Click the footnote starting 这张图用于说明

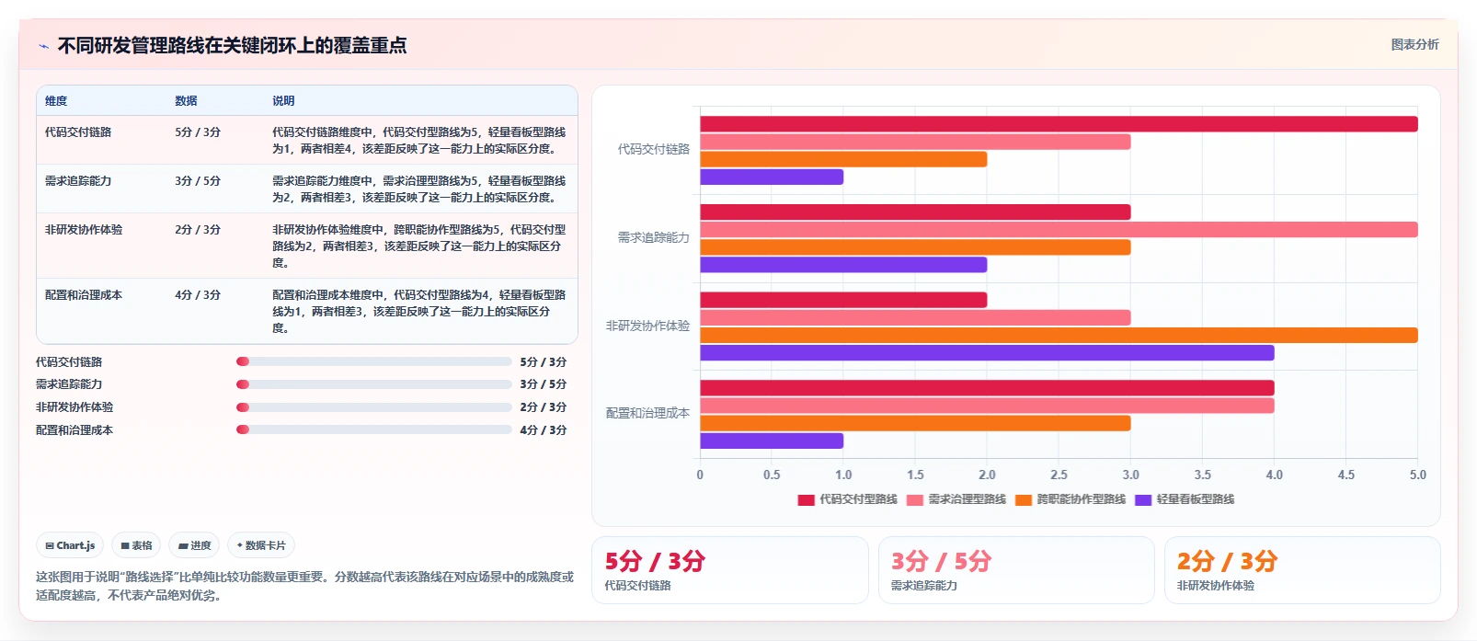pyautogui.click(x=304, y=586)
